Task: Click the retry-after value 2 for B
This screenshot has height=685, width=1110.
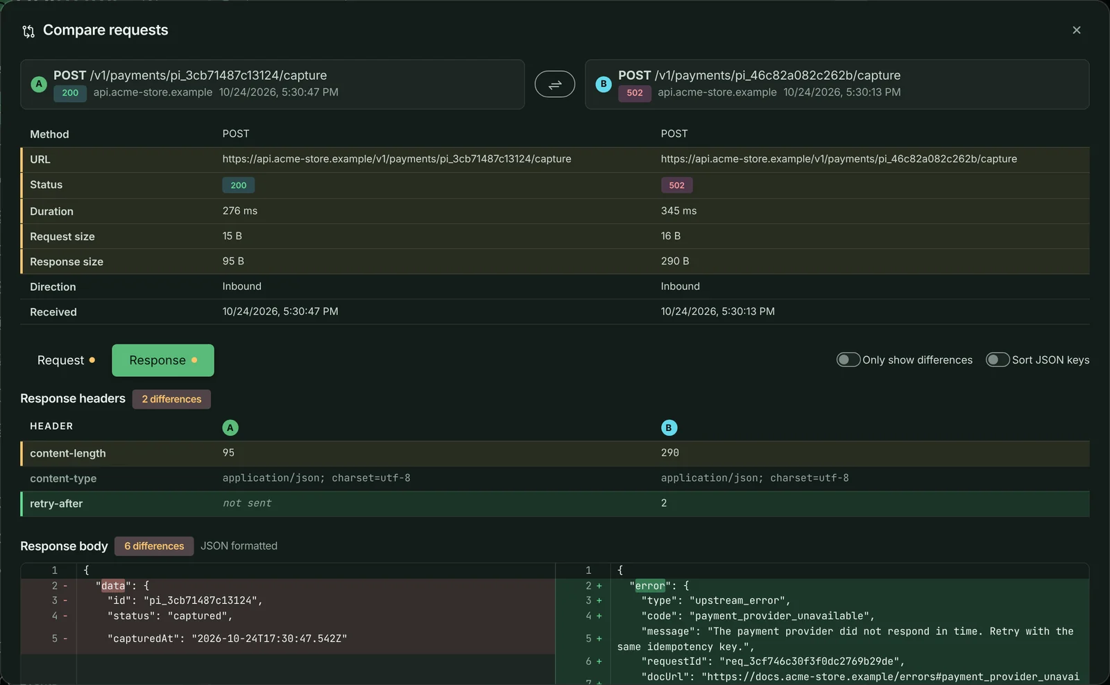Action: [x=664, y=503]
